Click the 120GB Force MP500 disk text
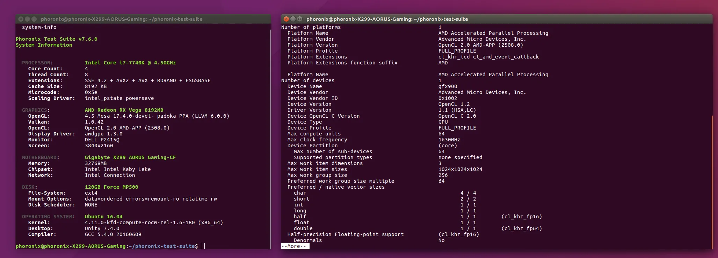Image resolution: width=718 pixels, height=258 pixels. [111, 187]
